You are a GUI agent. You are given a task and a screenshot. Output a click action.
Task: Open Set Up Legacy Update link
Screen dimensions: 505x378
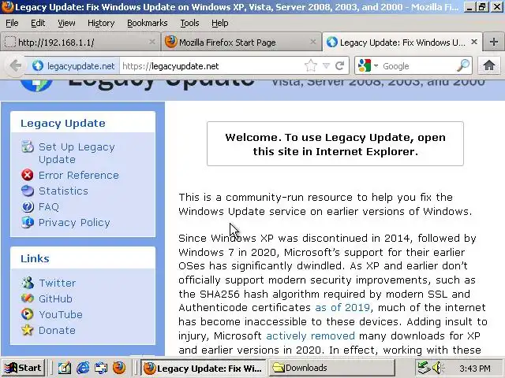(x=77, y=153)
